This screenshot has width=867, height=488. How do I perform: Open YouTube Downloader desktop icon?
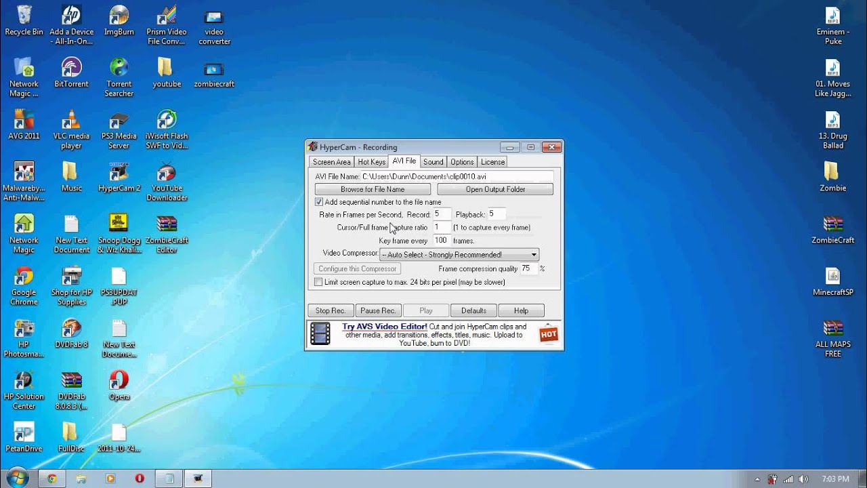(x=167, y=182)
